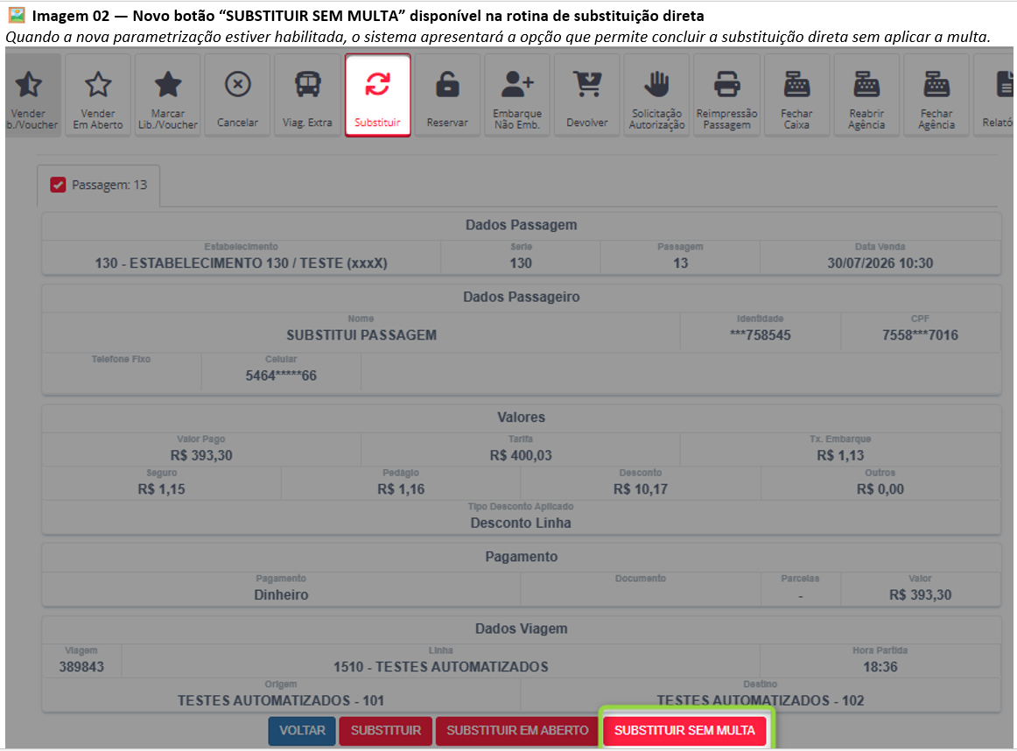1017x751 pixels.
Task: Select the Fechar Caixa register icon
Action: 796,85
